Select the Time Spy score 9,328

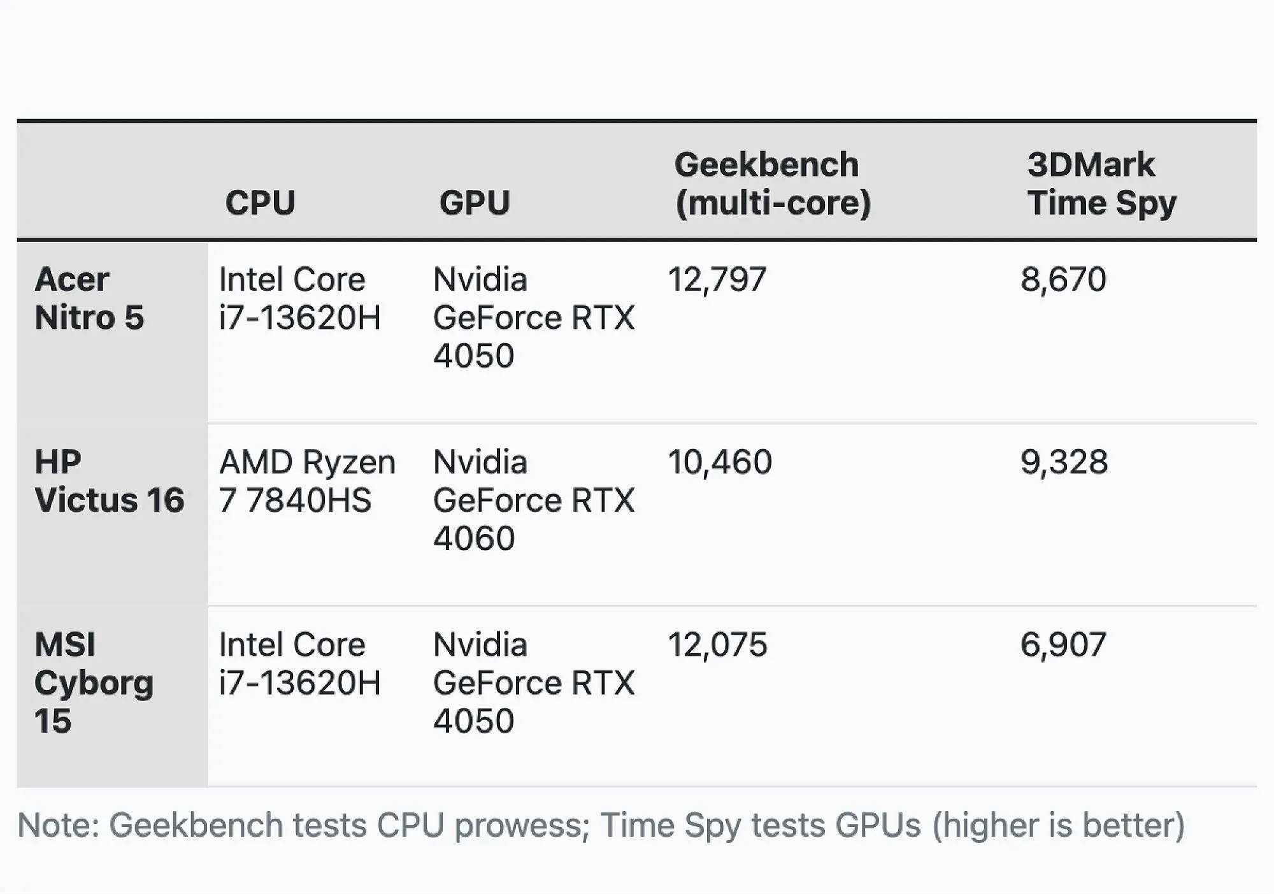coord(1064,462)
